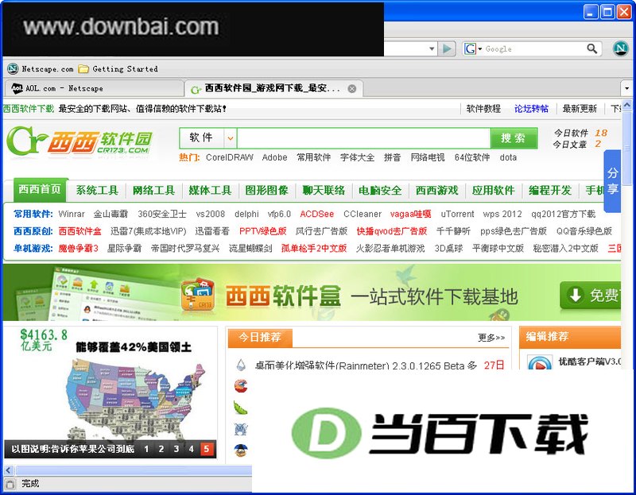Viewport: 636px width, 495px height.
Task: Open the 桌面美化增强软件 Rainmeter entry
Action: click(366, 365)
